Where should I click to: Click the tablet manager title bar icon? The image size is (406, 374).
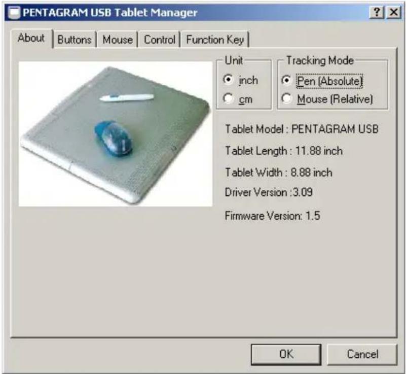(14, 13)
